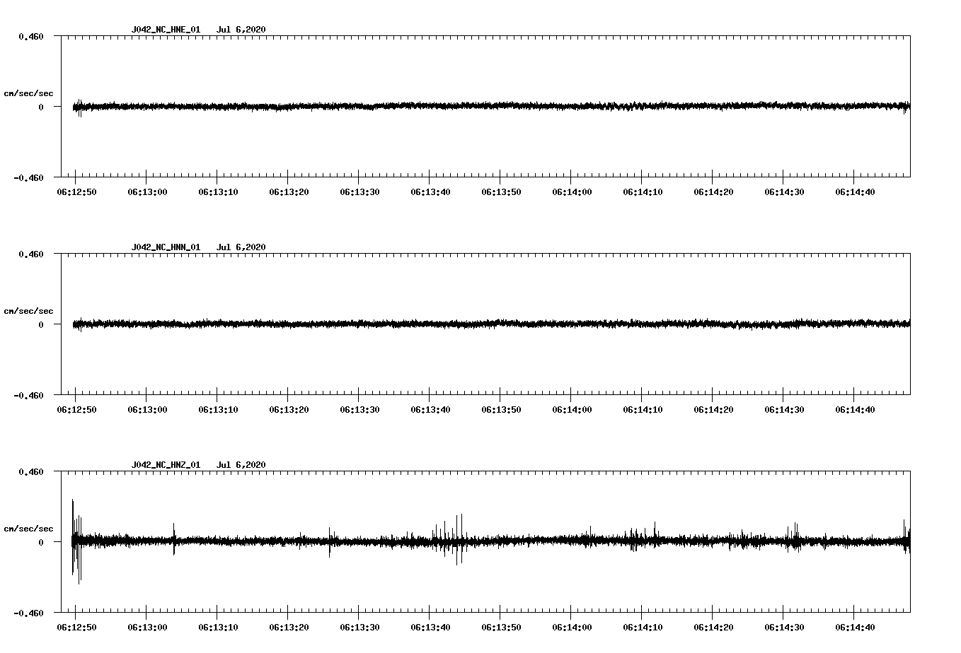Screen dimensions: 961x653
Task: Click the -0.460 lower limit on HNN axis
Action: (x=28, y=396)
